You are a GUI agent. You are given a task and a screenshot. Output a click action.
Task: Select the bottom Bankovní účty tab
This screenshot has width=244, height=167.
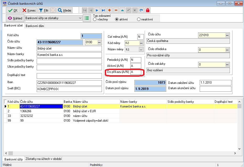coord(14,159)
